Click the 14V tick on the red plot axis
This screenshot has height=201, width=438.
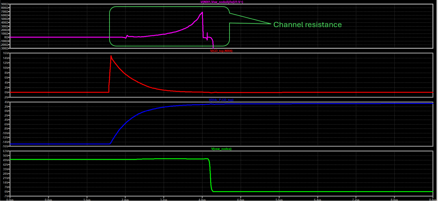[5, 58]
